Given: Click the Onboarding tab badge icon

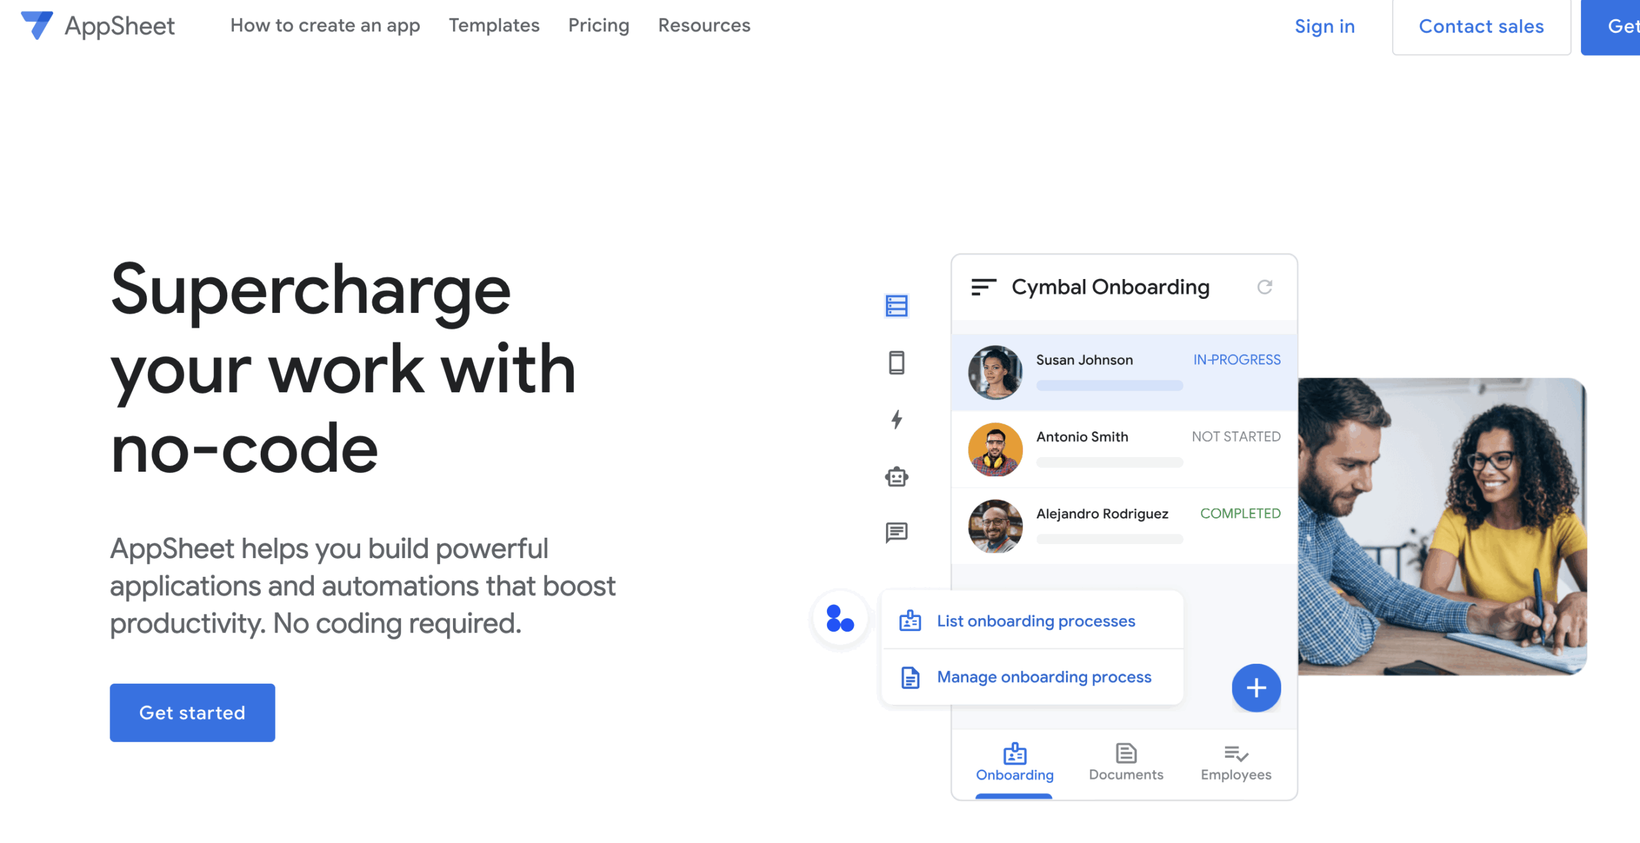Looking at the screenshot, I should 1014,753.
